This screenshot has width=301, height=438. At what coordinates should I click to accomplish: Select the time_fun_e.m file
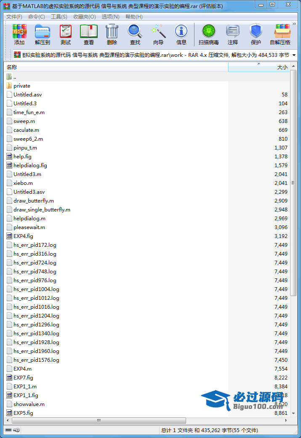(29, 112)
